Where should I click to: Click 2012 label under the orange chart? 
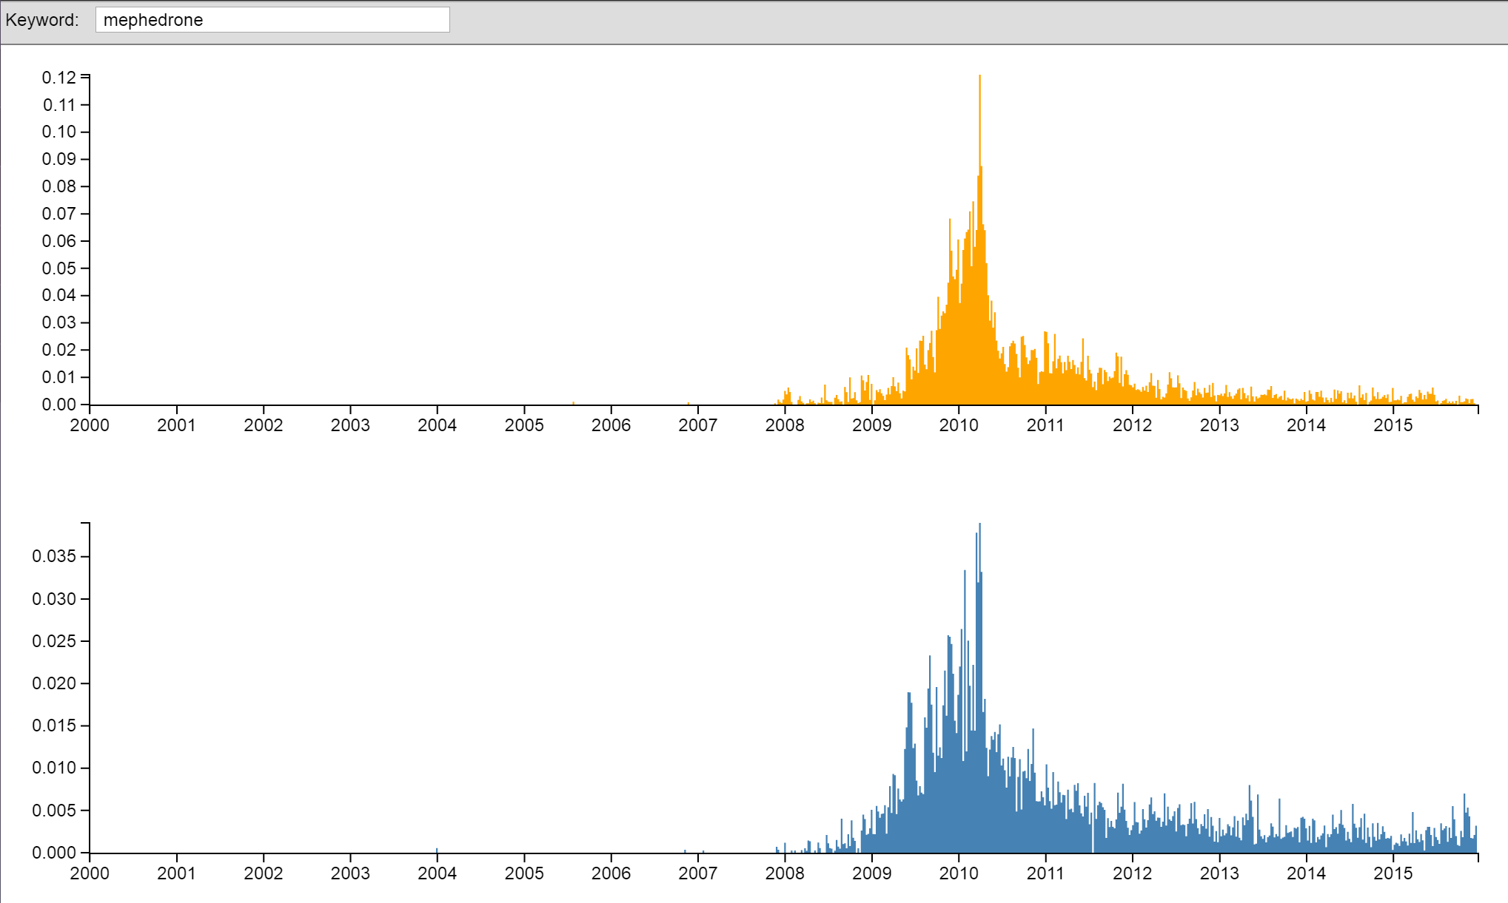point(1132,425)
